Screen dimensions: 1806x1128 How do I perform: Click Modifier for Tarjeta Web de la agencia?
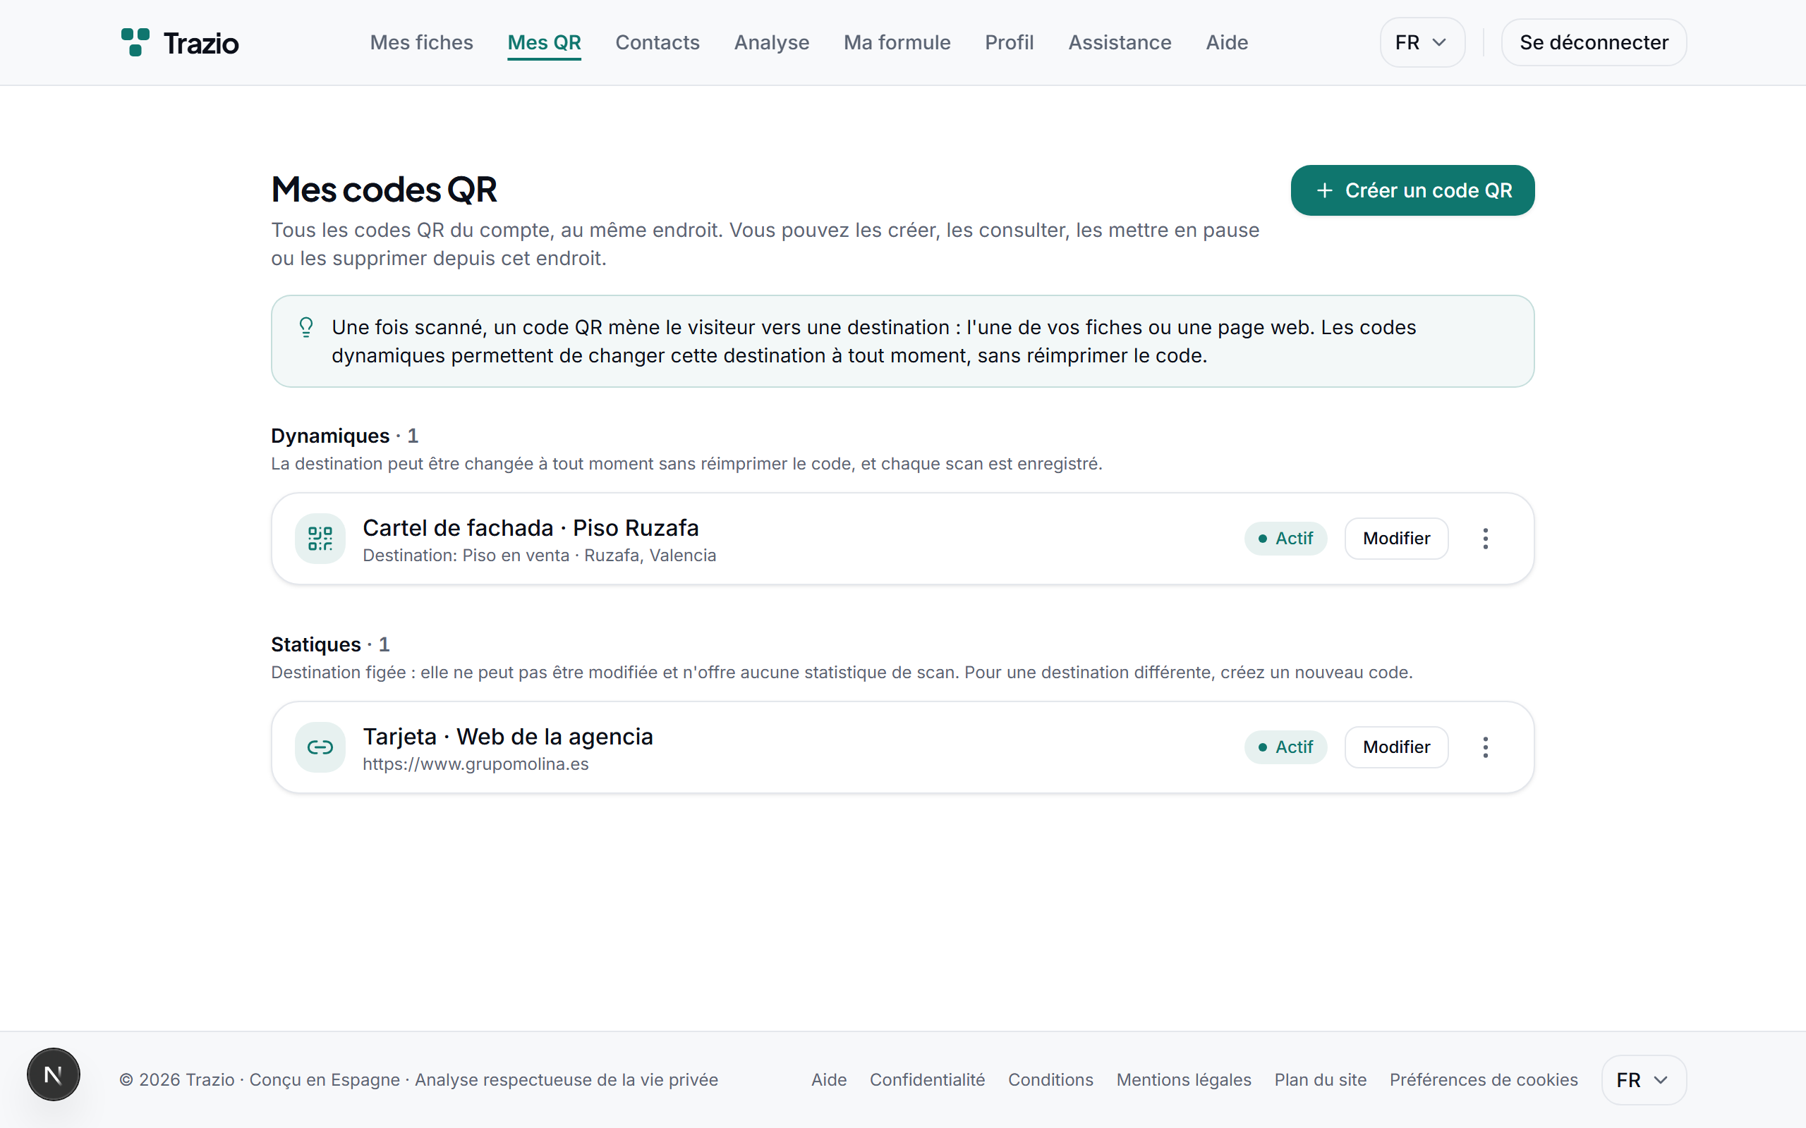click(x=1396, y=747)
